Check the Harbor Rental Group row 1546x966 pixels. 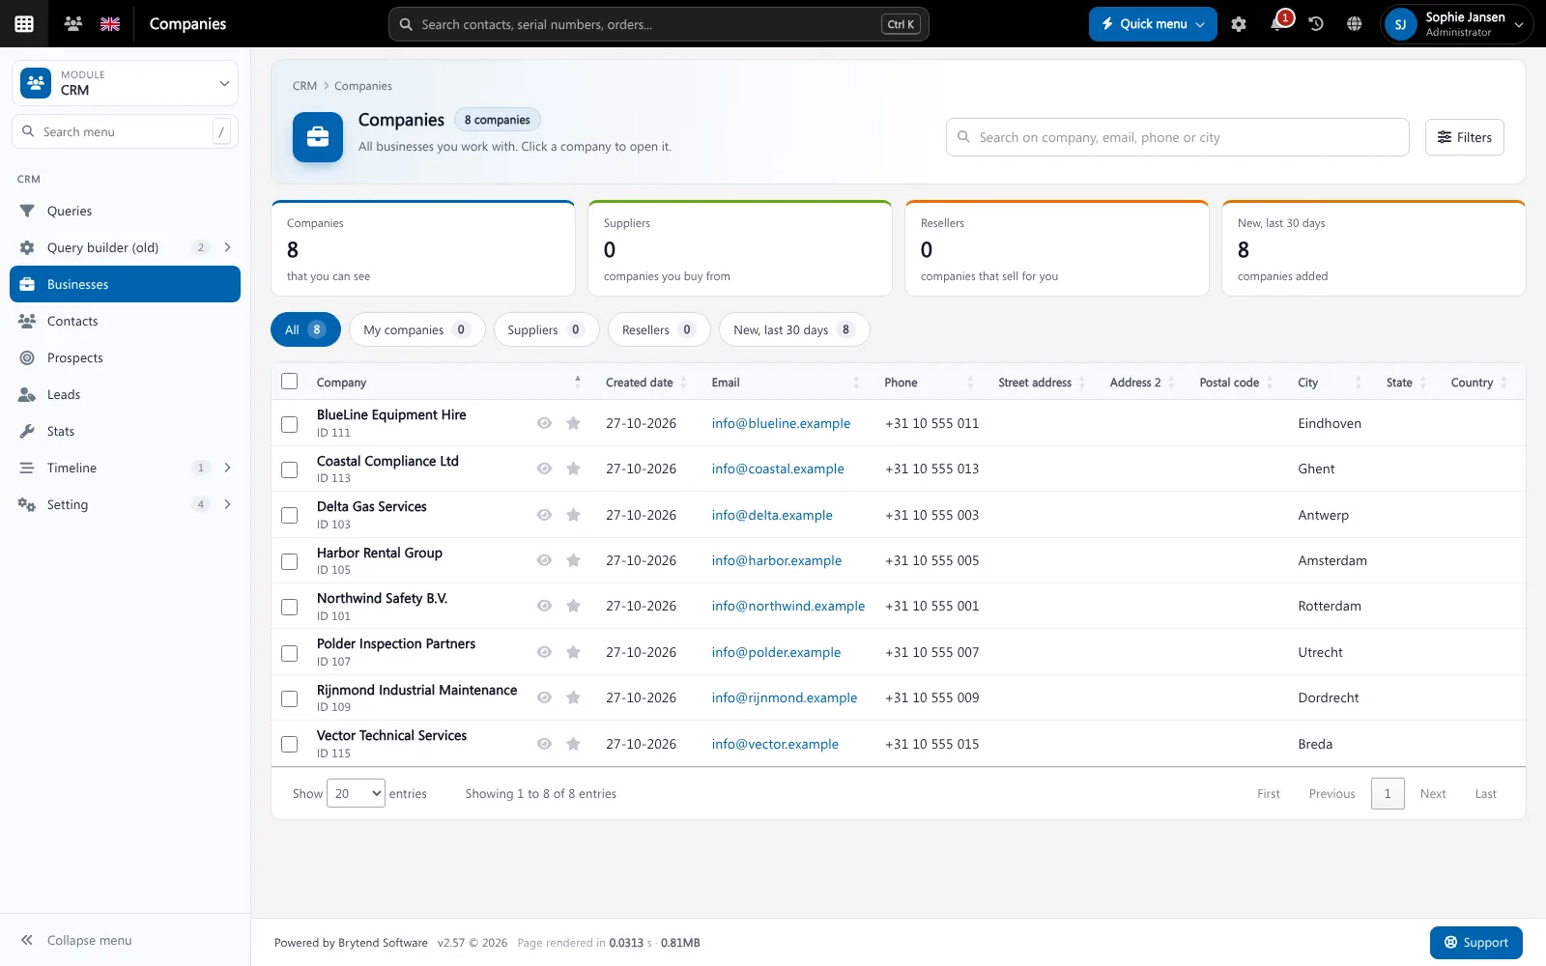(289, 561)
